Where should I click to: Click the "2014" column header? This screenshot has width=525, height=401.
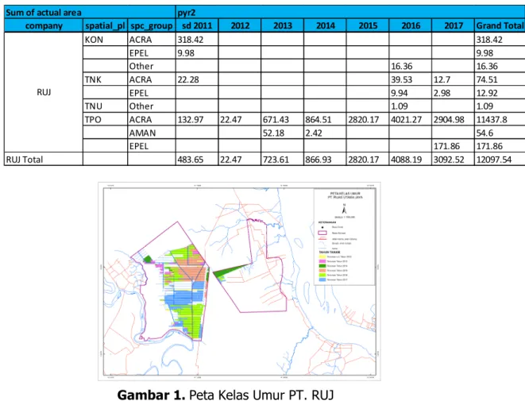pos(325,25)
